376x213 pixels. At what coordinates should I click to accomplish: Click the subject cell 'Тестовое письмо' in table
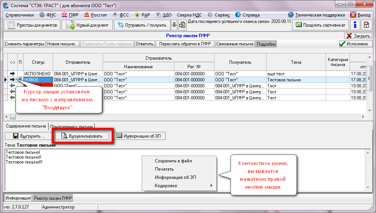pyautogui.click(x=296, y=79)
